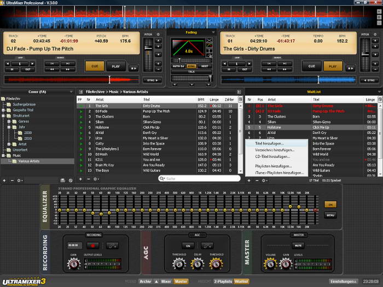The height and width of the screenshot is (287, 383).
Task: Click in the Suche search field
Action: click(x=200, y=179)
